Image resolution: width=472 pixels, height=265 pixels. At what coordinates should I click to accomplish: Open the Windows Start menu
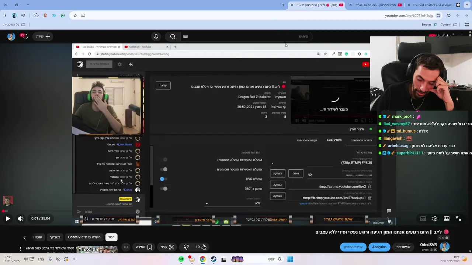(290, 259)
